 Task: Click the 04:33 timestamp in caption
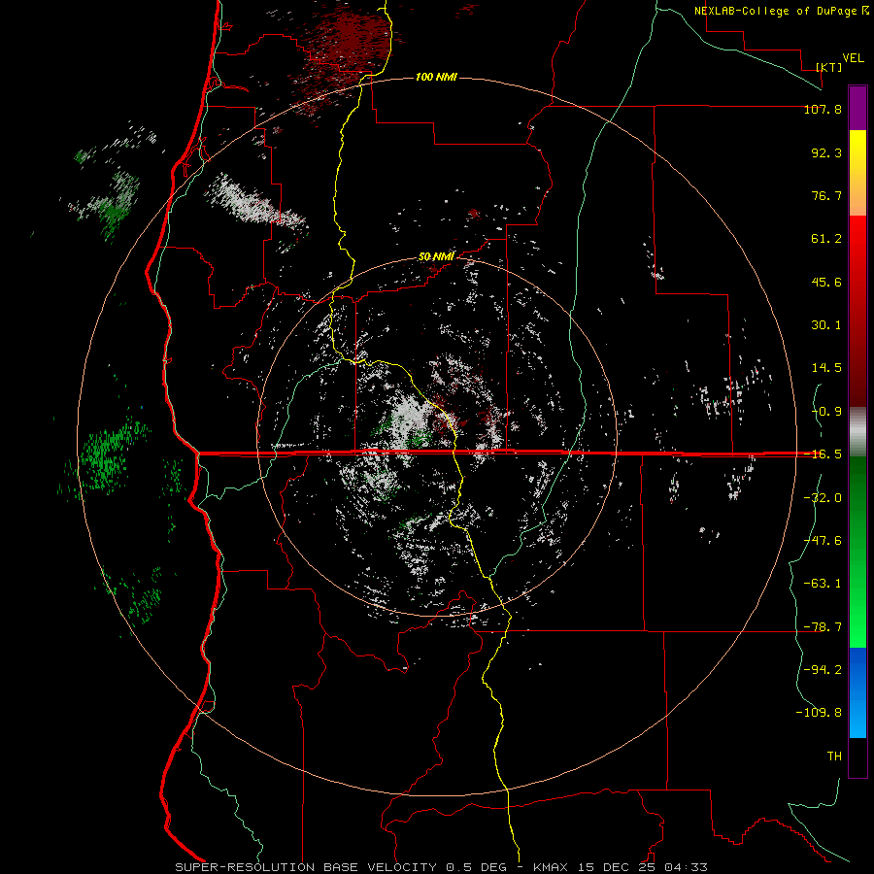(x=686, y=867)
